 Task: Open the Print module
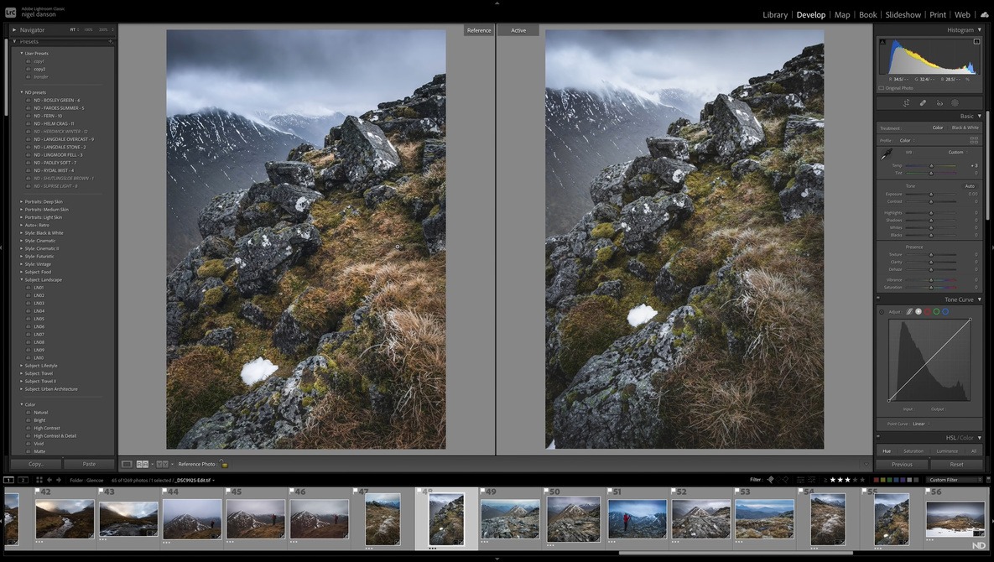pyautogui.click(x=938, y=14)
